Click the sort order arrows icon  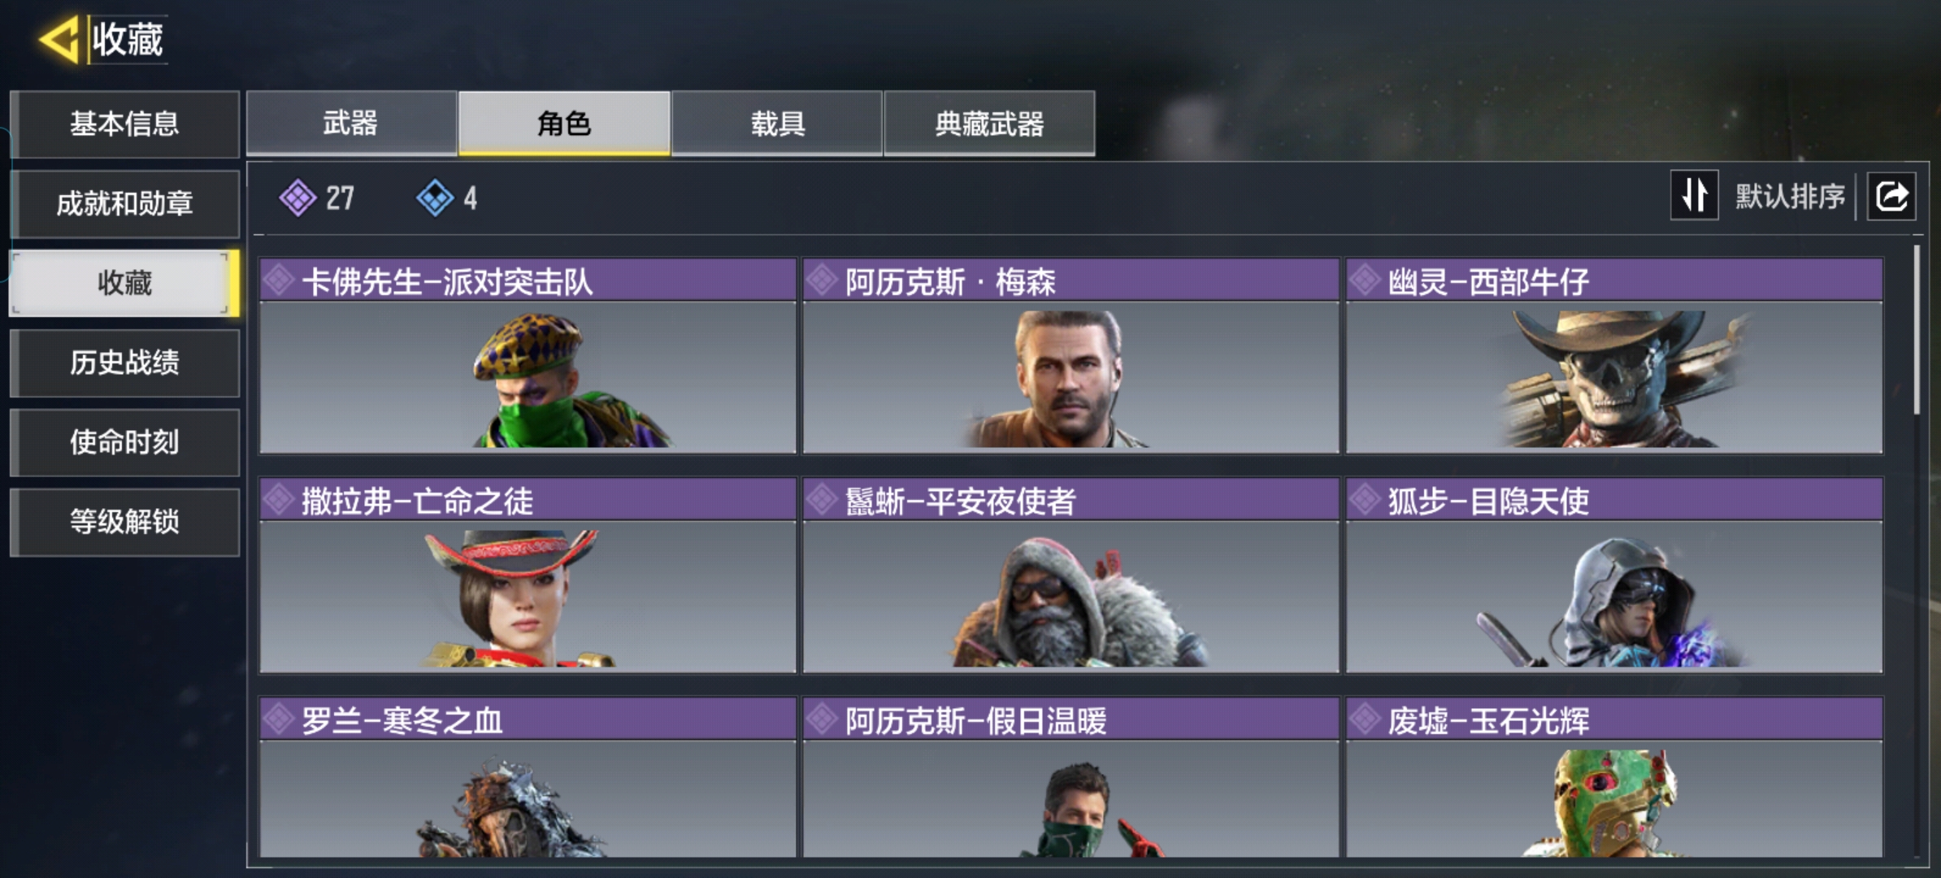point(1694,195)
